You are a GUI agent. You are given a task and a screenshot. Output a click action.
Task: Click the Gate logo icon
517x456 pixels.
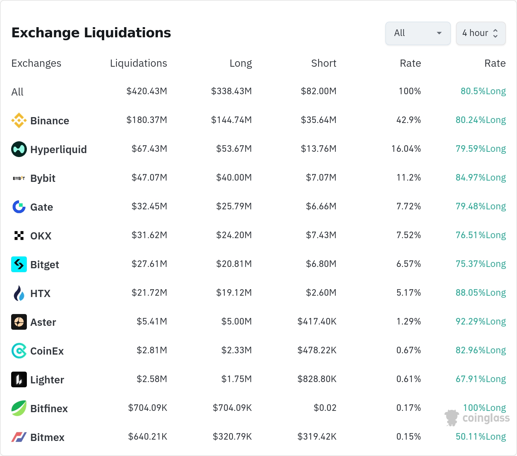pos(19,207)
